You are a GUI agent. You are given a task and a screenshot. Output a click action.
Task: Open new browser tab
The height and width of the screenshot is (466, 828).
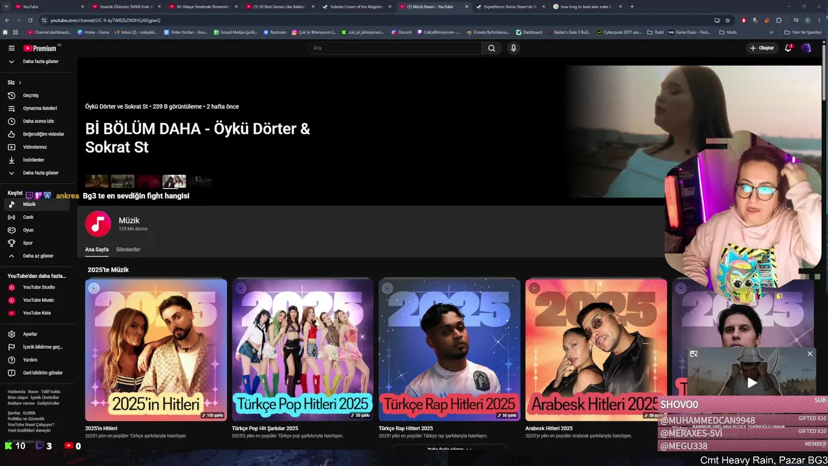[632, 6]
